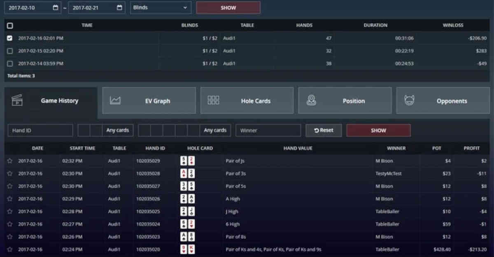Open the Opponents tab
Viewport: 494px width, 257px height.
coord(443,101)
